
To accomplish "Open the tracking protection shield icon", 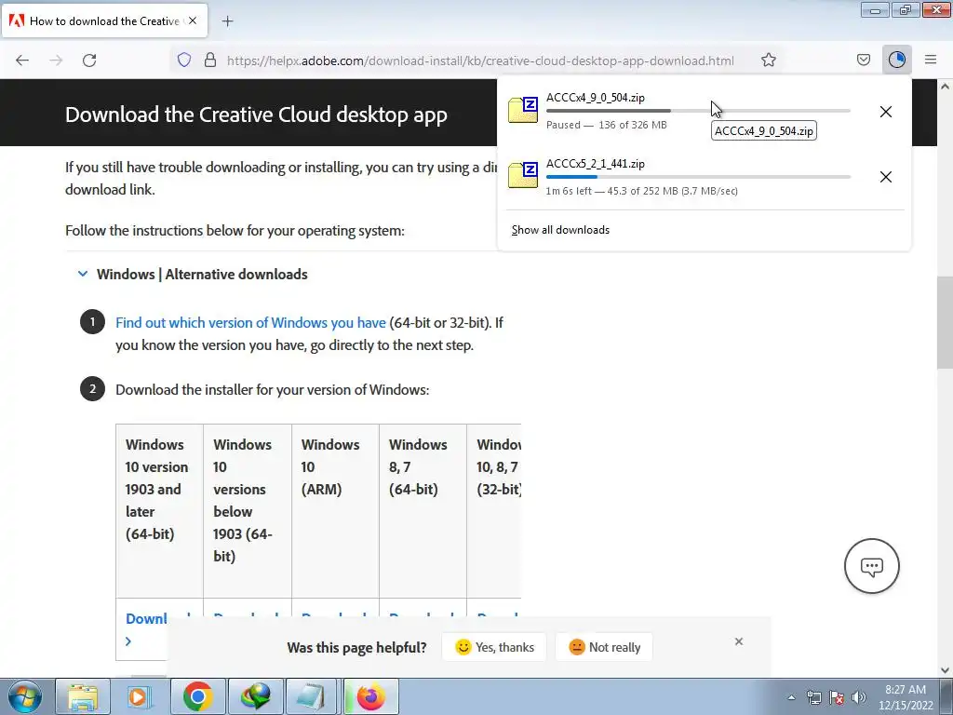I will pos(184,60).
